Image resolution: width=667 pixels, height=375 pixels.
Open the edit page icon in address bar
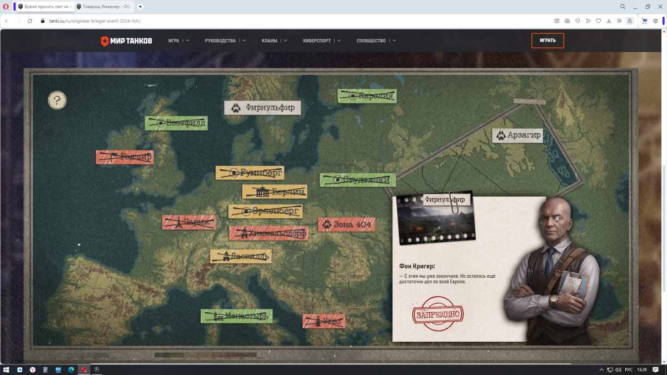tap(557, 21)
